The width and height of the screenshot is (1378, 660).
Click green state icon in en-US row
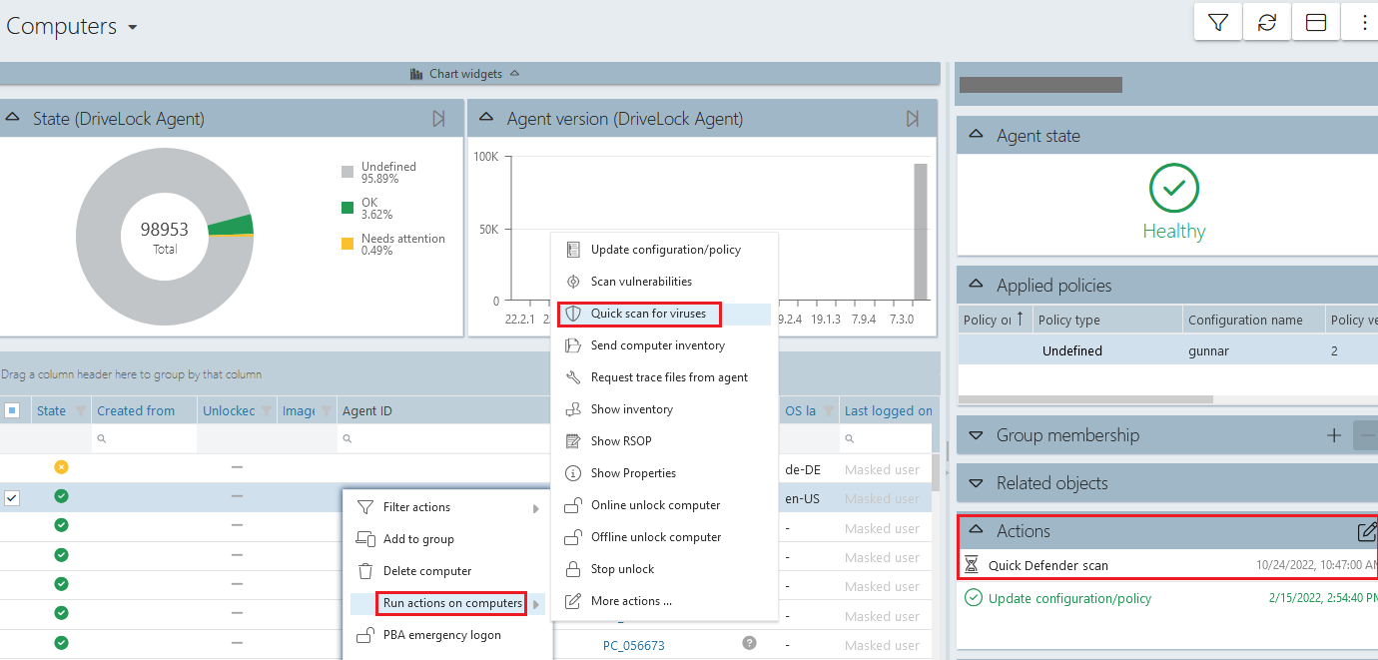(61, 496)
